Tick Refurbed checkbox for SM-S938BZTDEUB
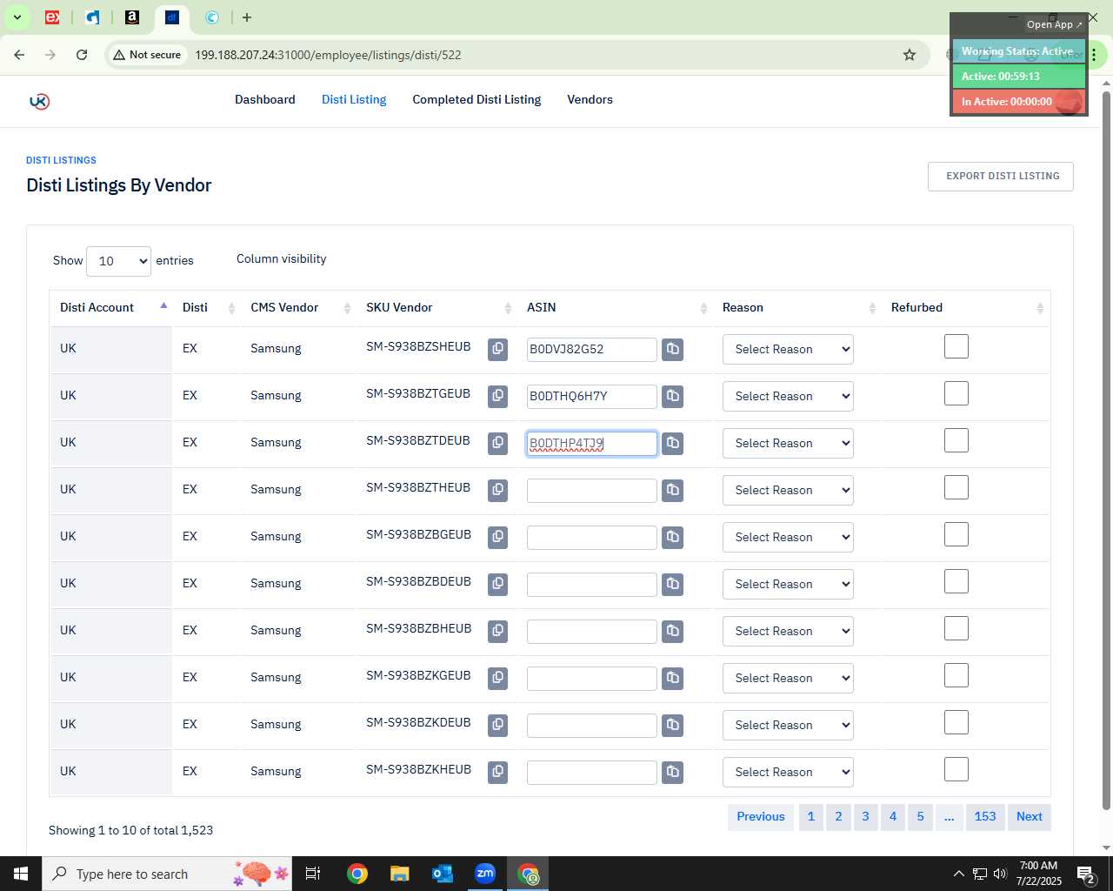 click(956, 440)
